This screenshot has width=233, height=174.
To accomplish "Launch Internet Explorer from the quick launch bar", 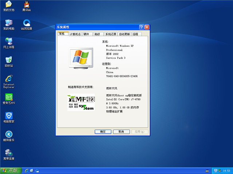I will [x=27, y=171].
